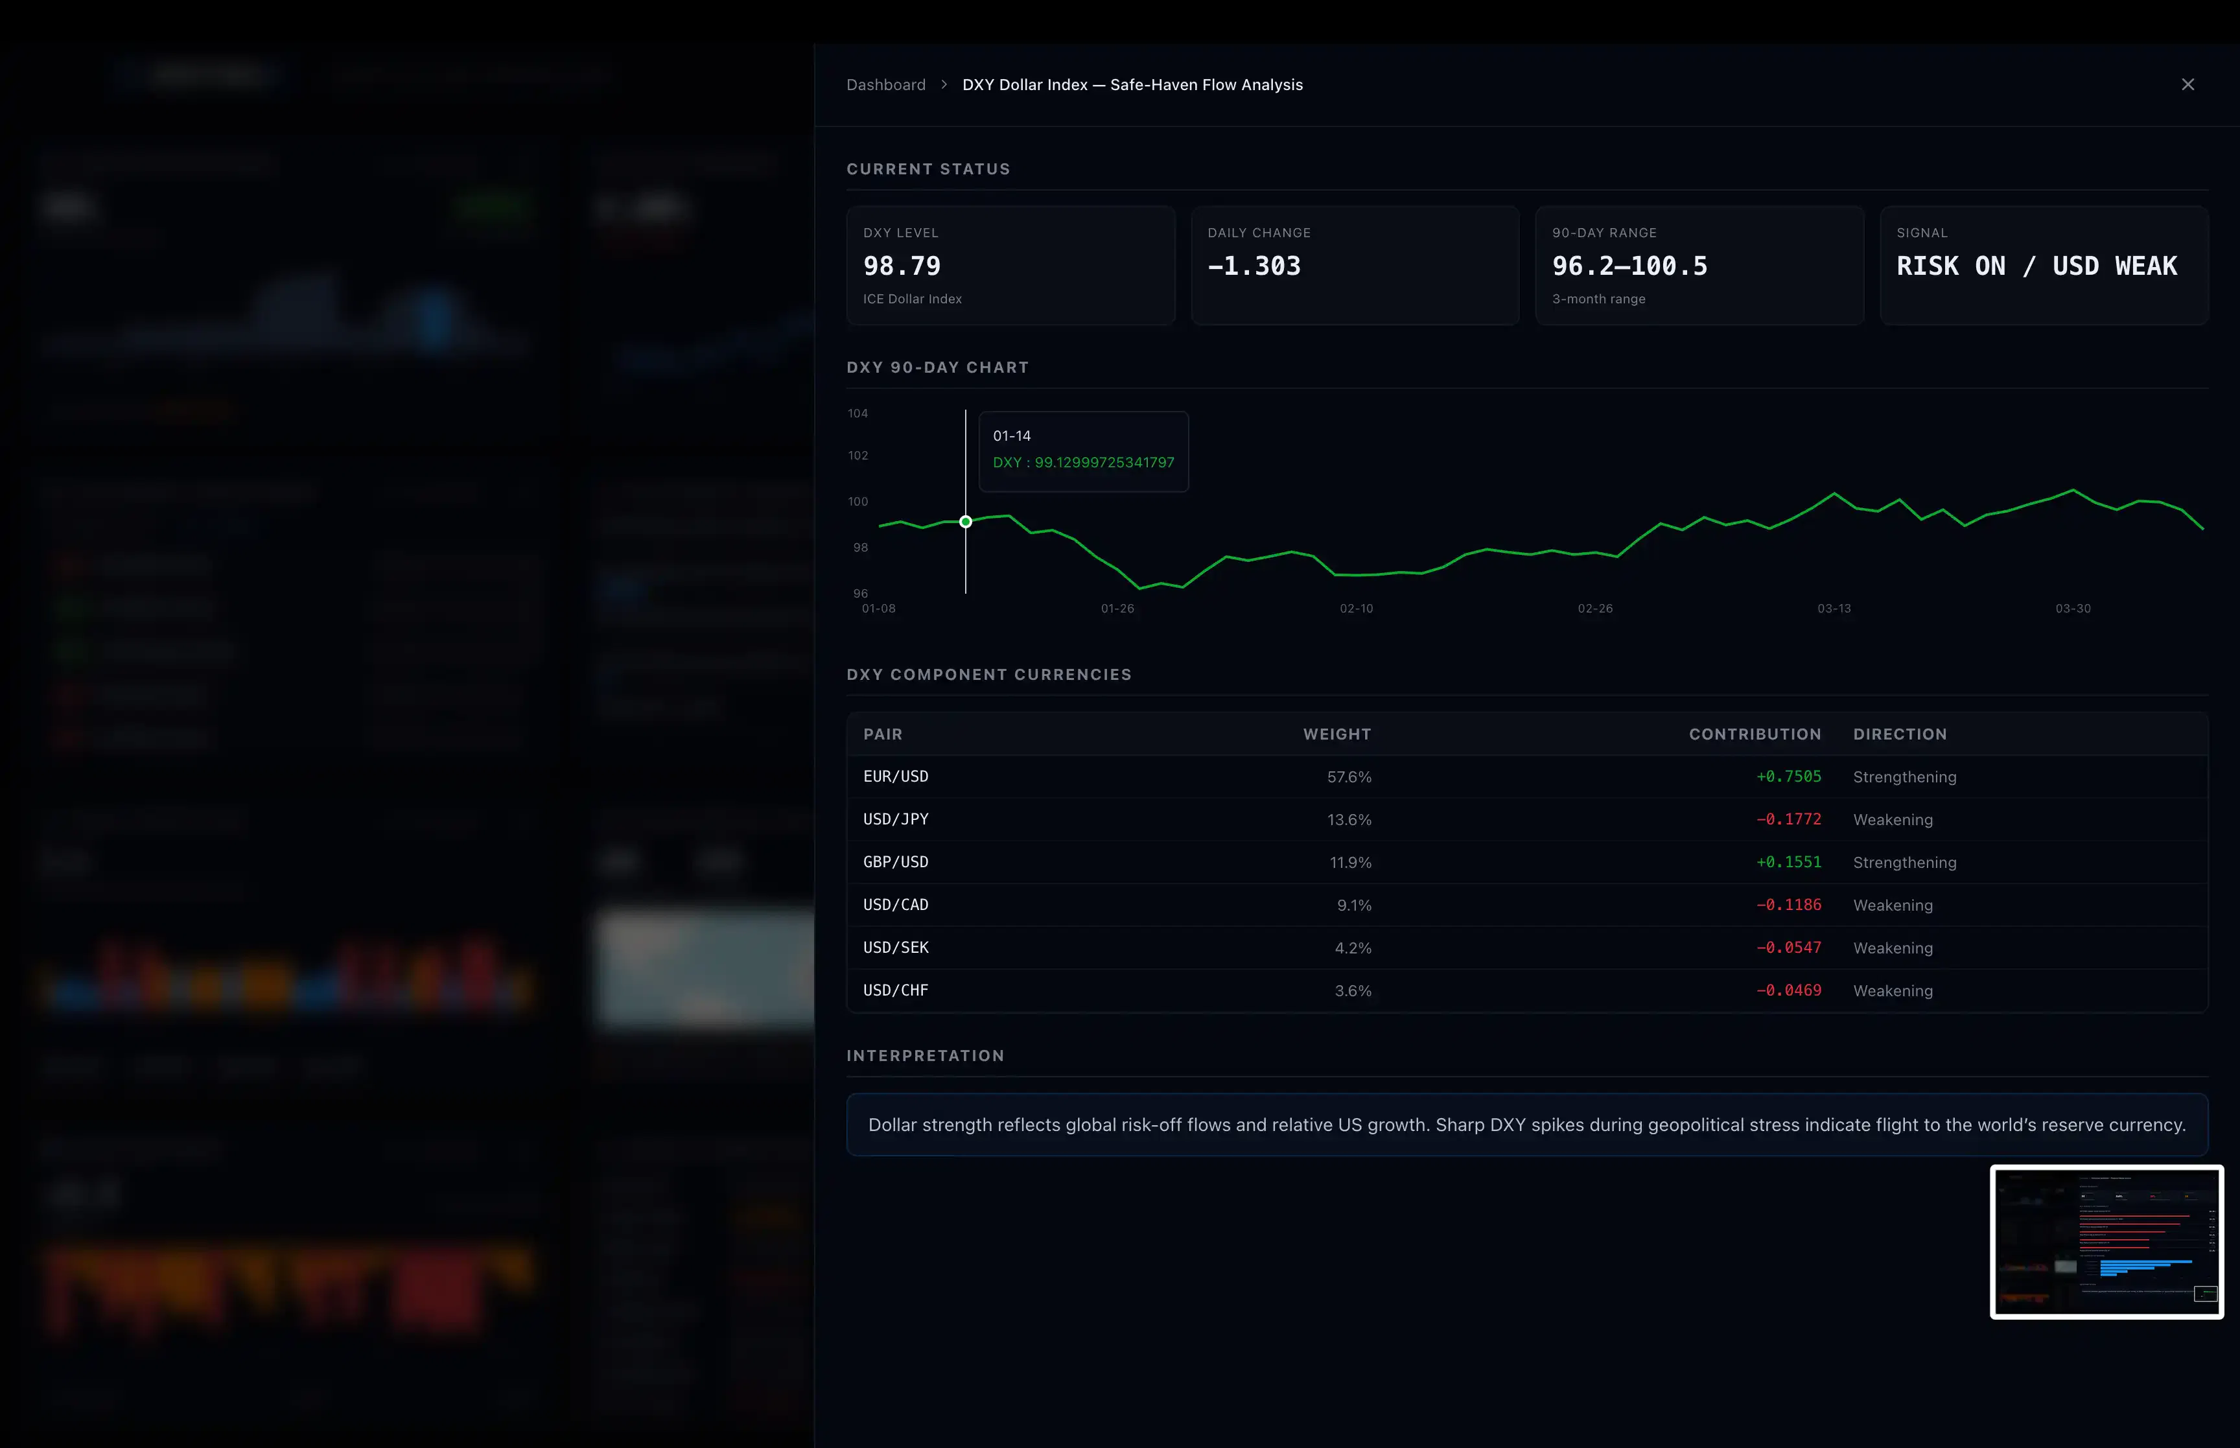Click the 03-13 date label on chart axis
Screen dimensions: 2240x1448
1833,609
